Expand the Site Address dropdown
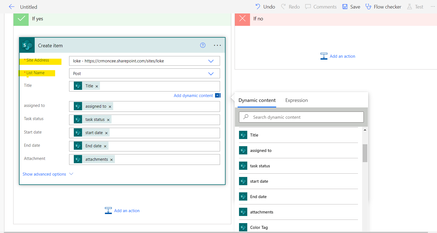Image resolution: width=437 pixels, height=233 pixels. [211, 61]
